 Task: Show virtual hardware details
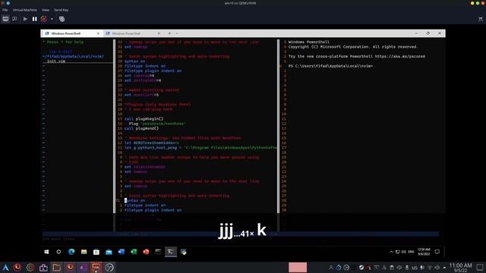(14, 19)
